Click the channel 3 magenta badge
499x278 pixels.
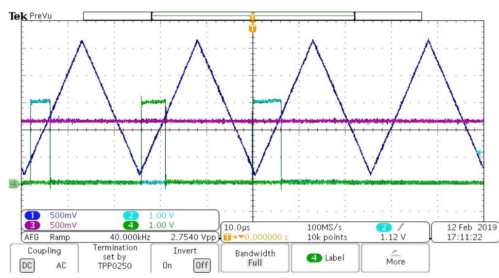[x=33, y=225]
